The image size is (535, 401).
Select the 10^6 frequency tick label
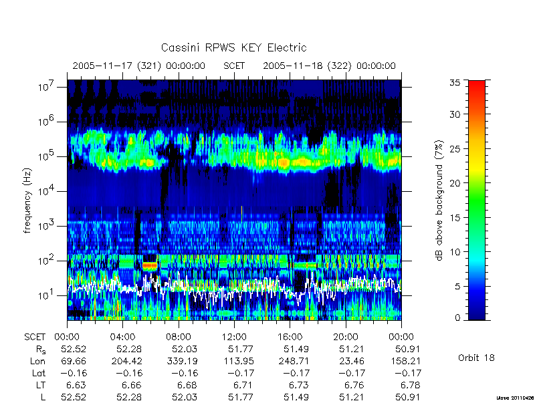(x=45, y=122)
